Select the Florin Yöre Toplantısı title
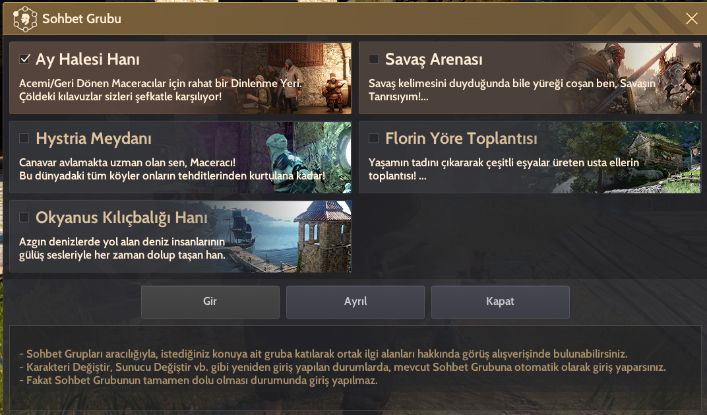Viewport: 707px width, 415px height. coord(461,139)
